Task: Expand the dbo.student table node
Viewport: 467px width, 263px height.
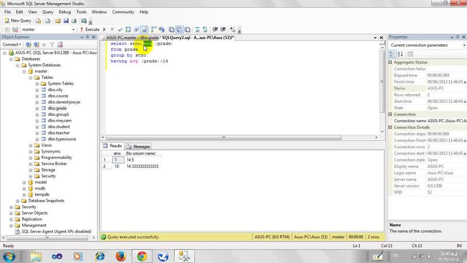Action: 37,127
